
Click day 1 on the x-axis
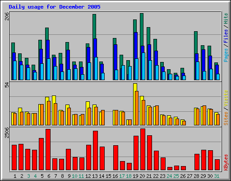click(15, 176)
